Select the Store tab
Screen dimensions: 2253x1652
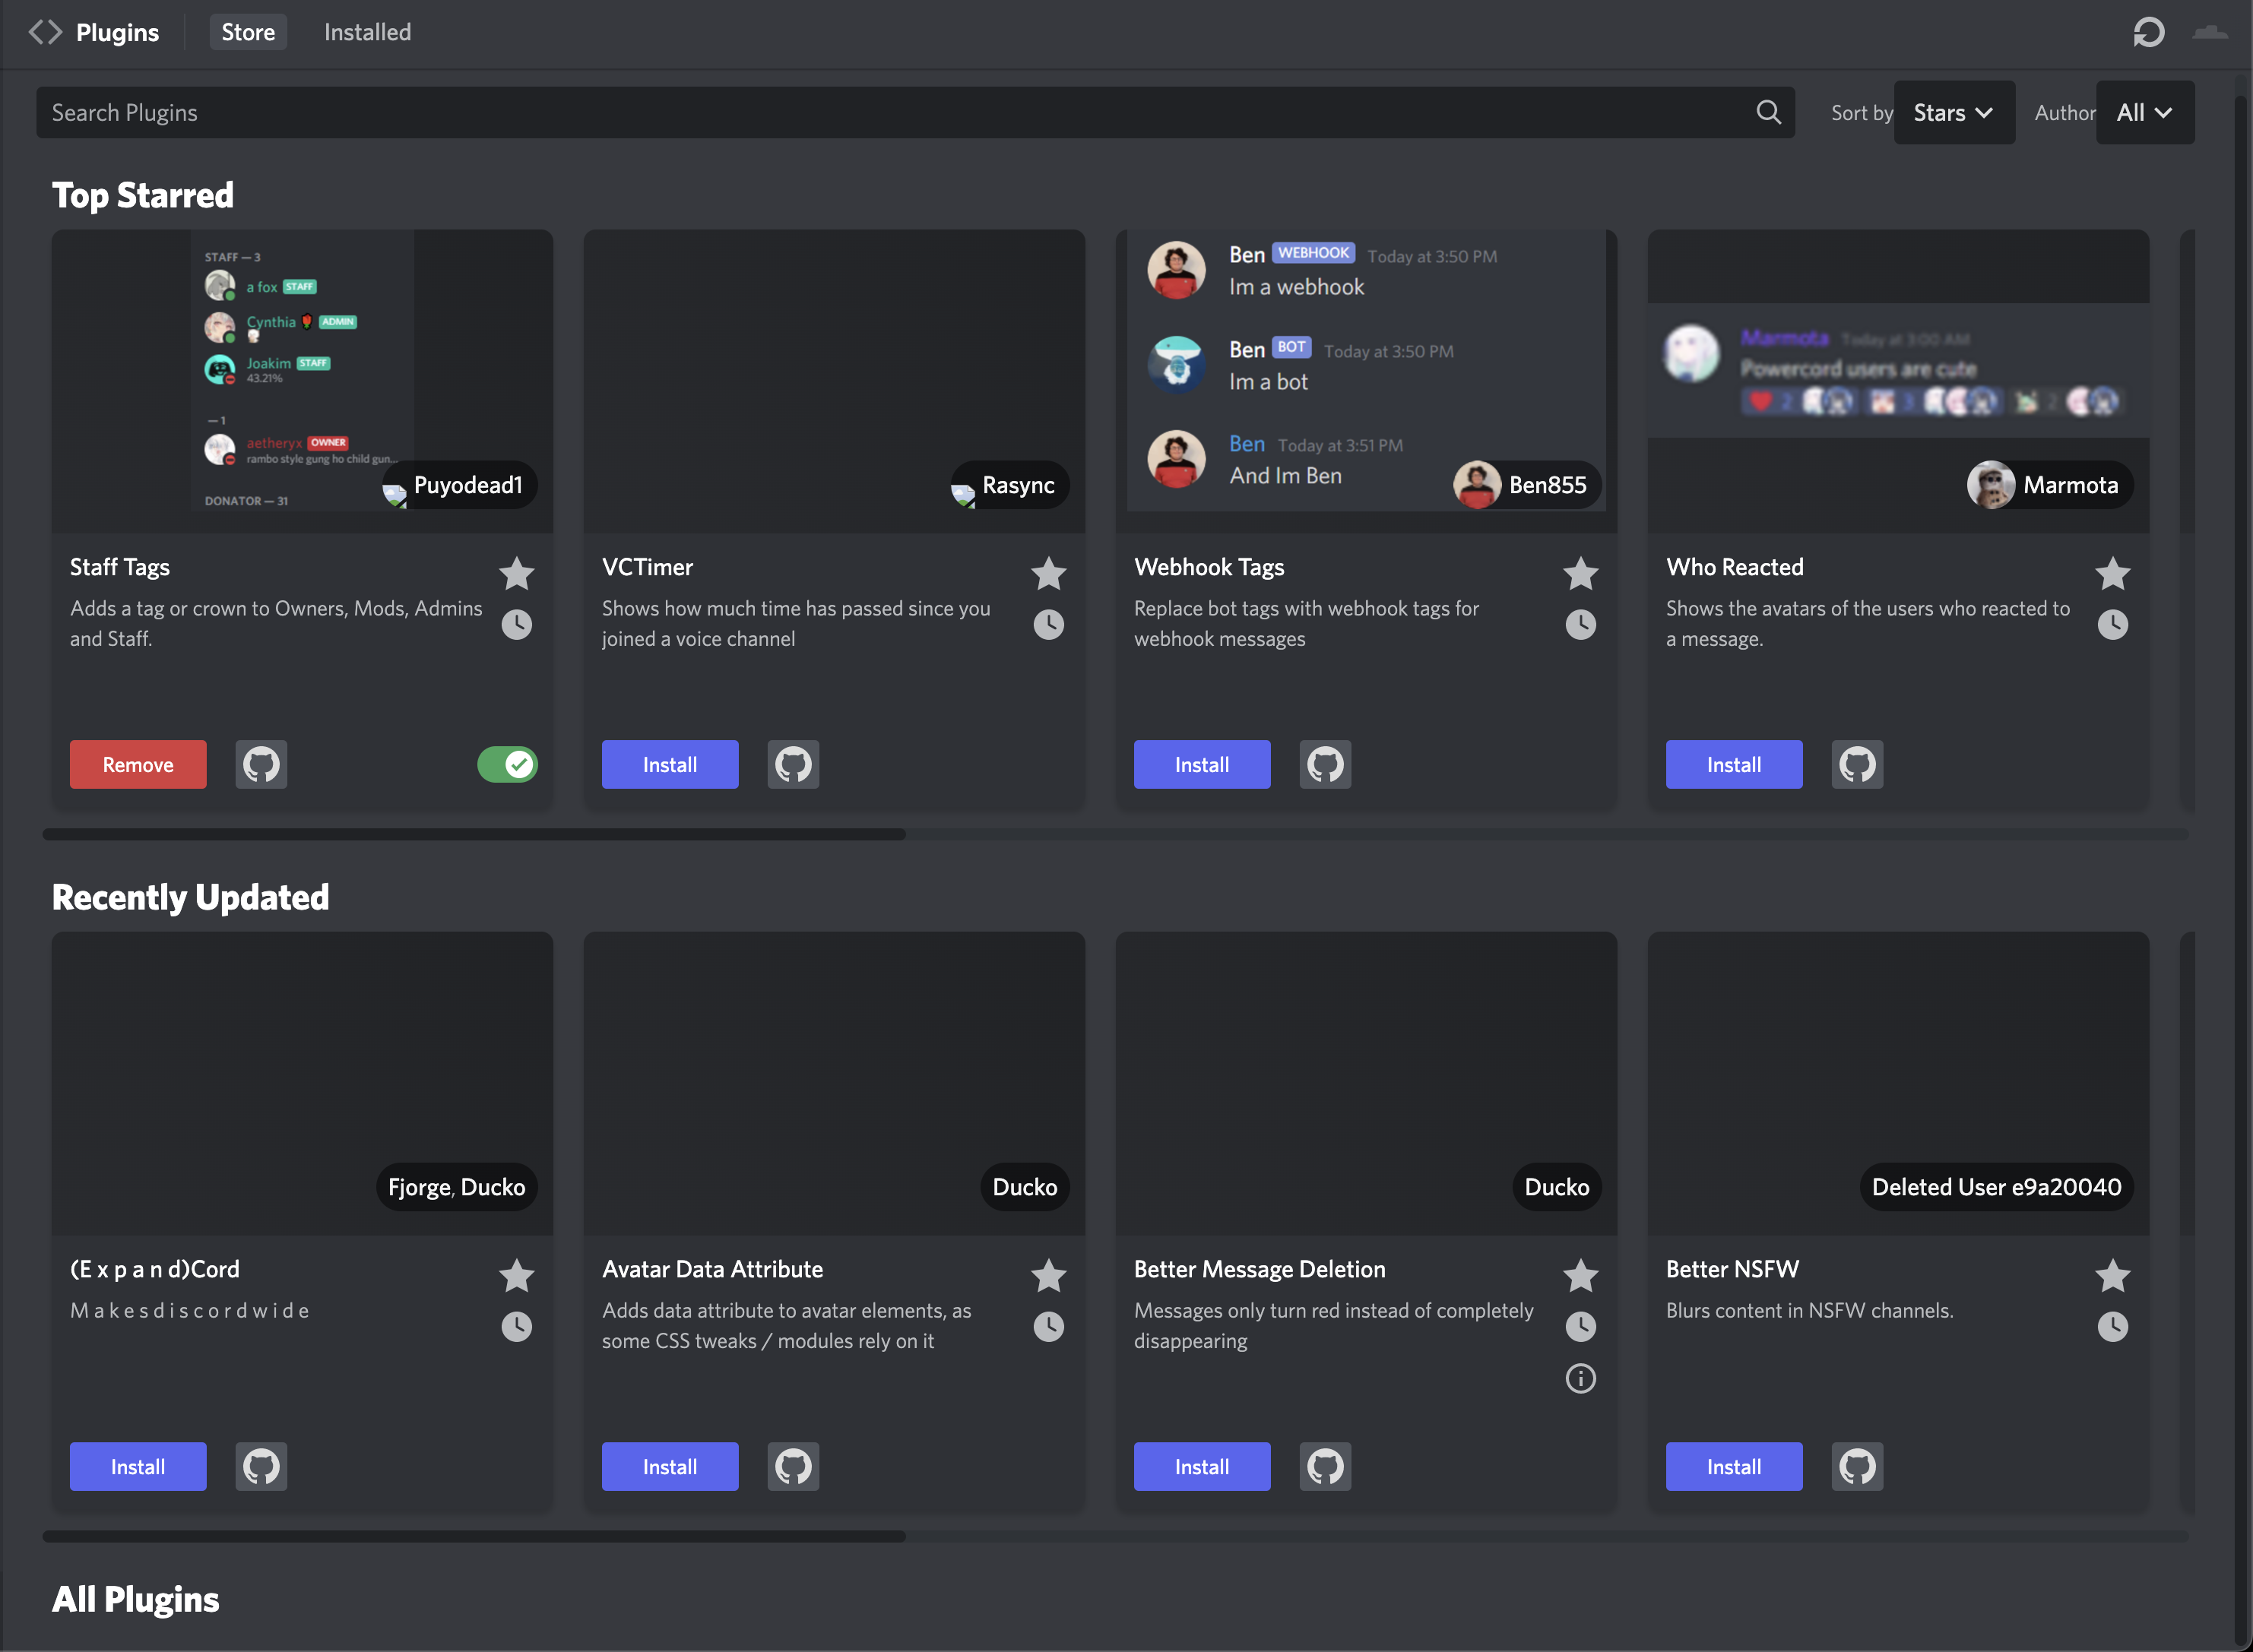click(x=247, y=31)
